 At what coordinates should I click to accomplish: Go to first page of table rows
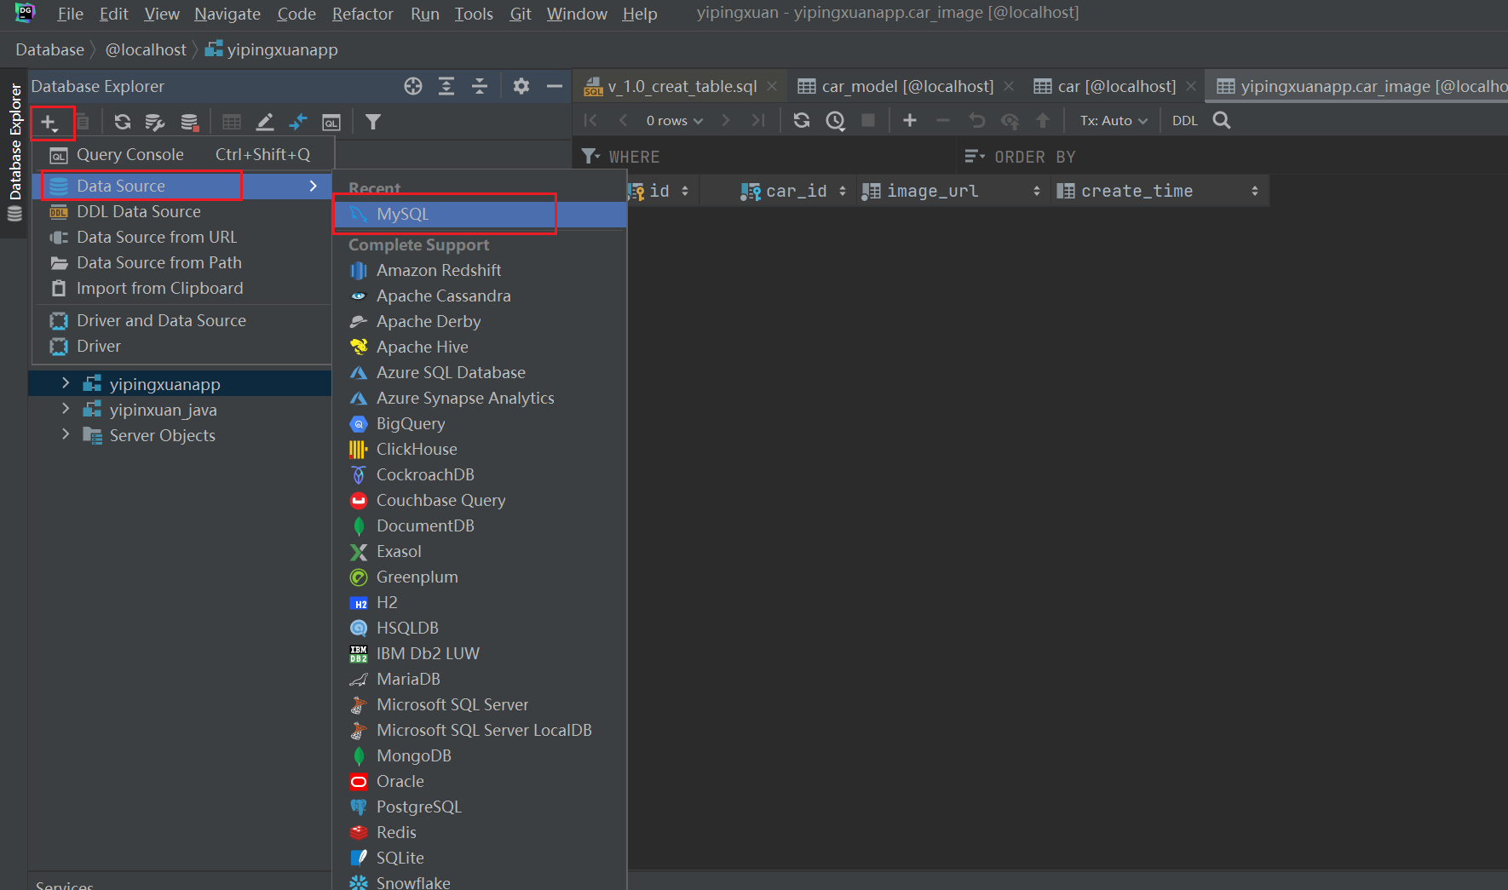click(590, 120)
